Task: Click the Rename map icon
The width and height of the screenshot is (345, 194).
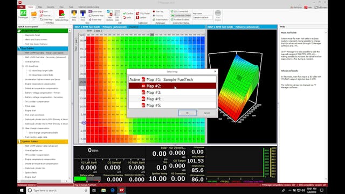Action: click(90, 16)
